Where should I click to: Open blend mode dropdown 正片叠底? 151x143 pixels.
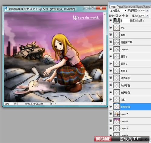point(118,11)
